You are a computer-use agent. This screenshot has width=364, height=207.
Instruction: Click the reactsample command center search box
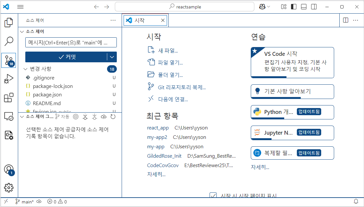[185, 7]
